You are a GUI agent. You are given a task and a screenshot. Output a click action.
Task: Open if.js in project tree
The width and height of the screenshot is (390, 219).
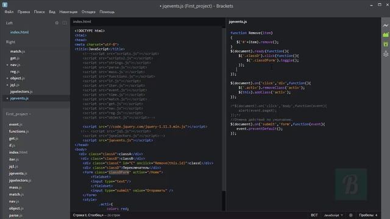point(12,145)
